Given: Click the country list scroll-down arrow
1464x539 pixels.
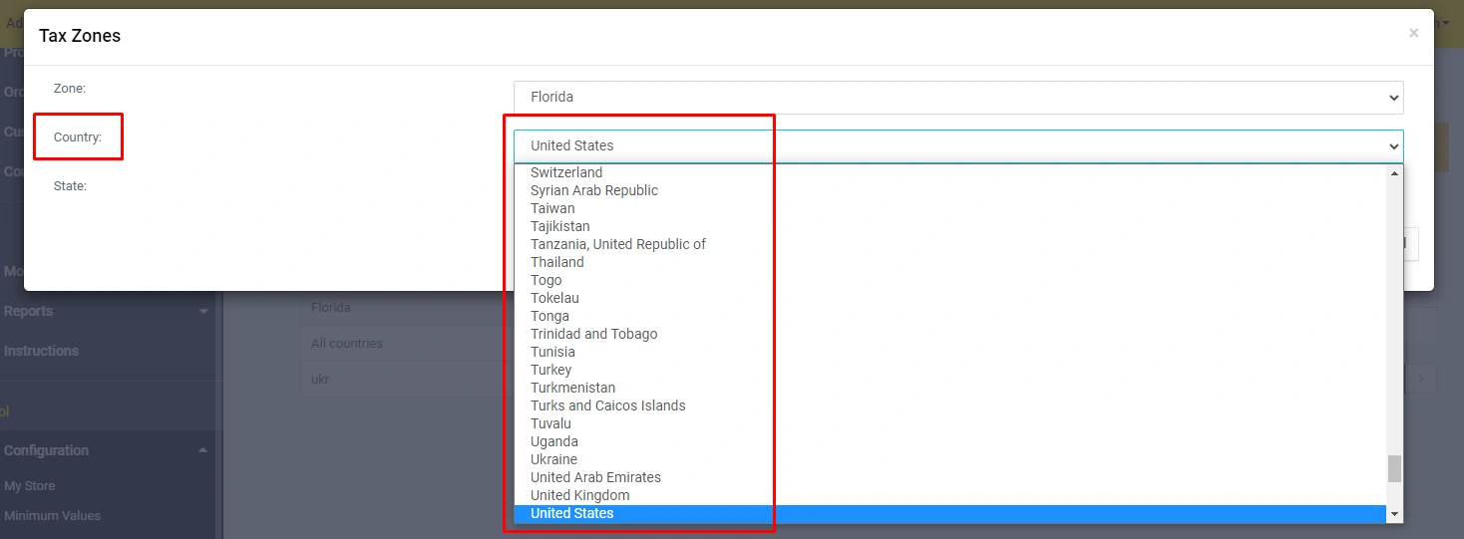Looking at the screenshot, I should point(1394,514).
